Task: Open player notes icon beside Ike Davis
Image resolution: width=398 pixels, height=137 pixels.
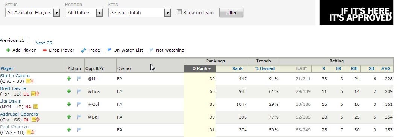Action: point(35,107)
